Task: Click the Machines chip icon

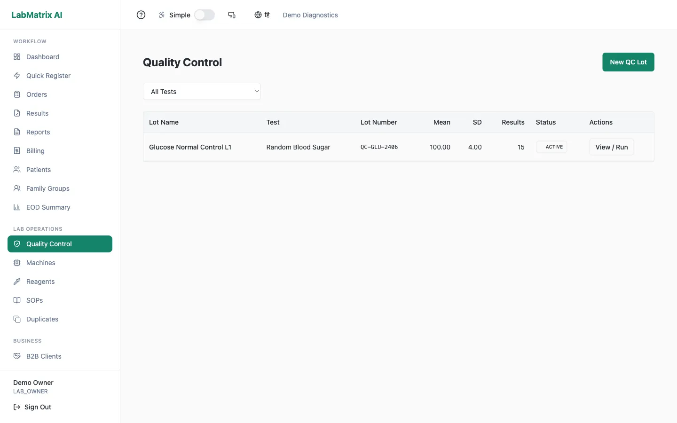Action: (17, 263)
